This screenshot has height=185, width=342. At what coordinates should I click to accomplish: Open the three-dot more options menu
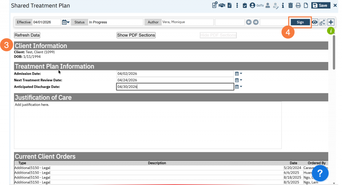point(237,5)
